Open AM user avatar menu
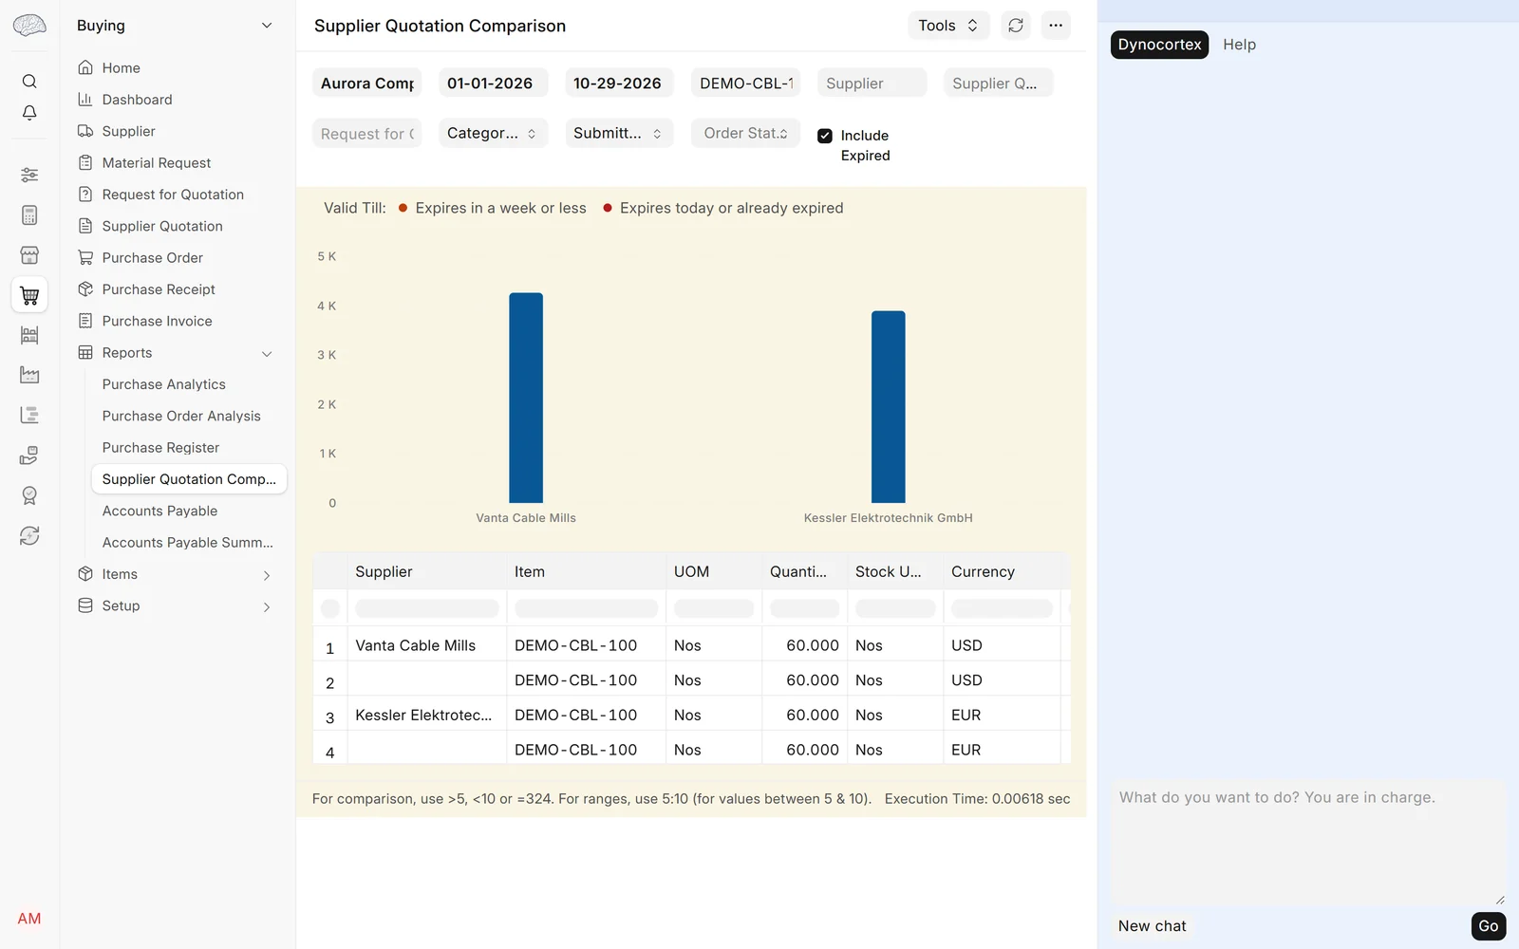This screenshot has width=1519, height=949. pyautogui.click(x=29, y=919)
